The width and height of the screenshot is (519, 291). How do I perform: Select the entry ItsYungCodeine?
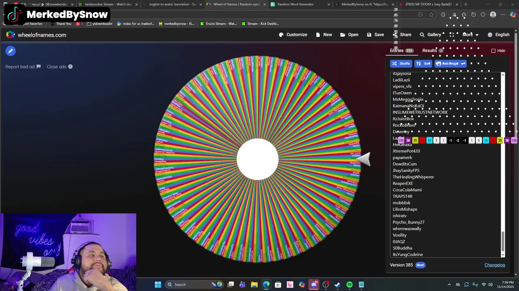(407, 255)
